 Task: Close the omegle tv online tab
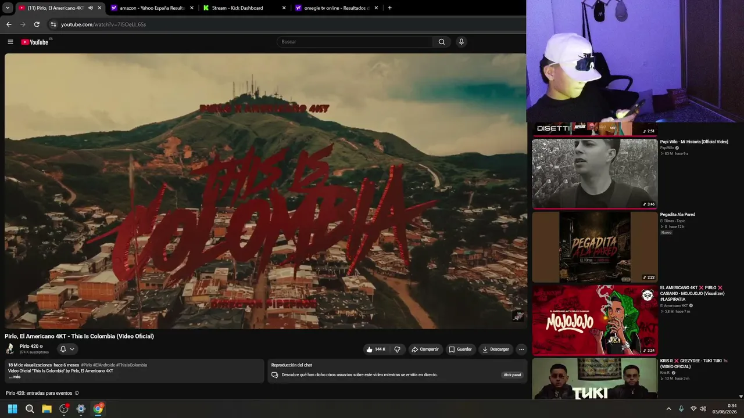(376, 8)
